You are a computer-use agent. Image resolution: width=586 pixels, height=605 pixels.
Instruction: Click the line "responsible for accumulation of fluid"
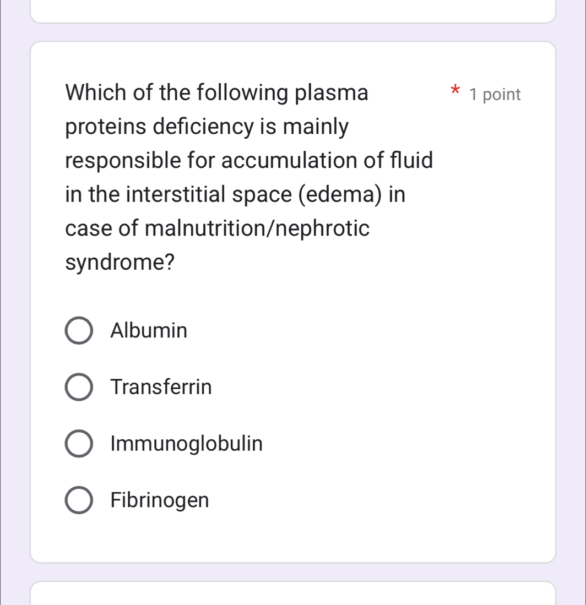coord(249,161)
